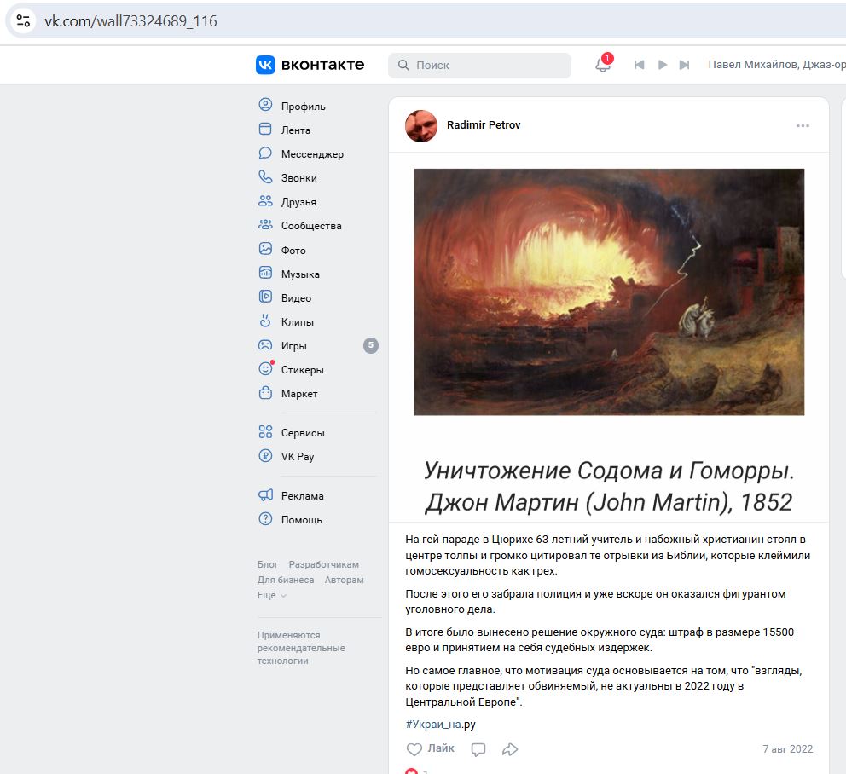The width and height of the screenshot is (846, 774).
Task: Click the now-playing track title Павел Михайлов
Action: tap(777, 65)
